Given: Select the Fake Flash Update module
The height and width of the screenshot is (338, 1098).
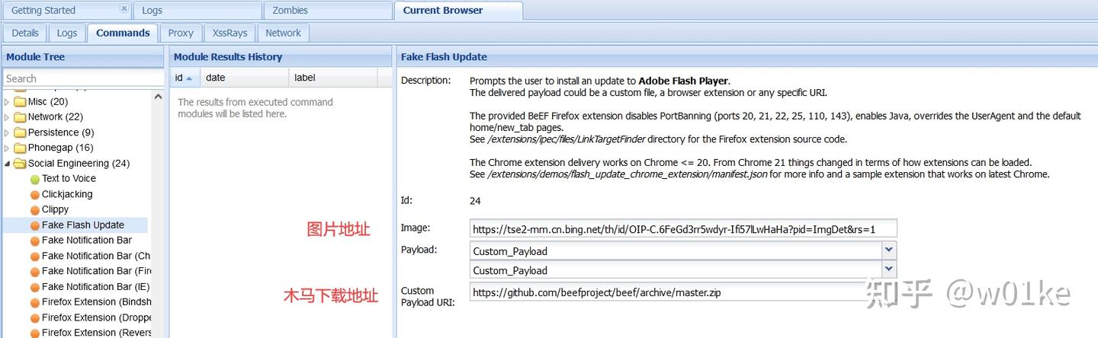Looking at the screenshot, I should point(82,225).
